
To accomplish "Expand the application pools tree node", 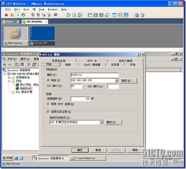I will (x=9, y=78).
